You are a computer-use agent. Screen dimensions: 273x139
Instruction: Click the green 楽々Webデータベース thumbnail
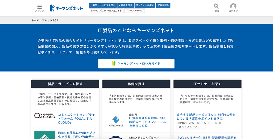click(x=45, y=135)
